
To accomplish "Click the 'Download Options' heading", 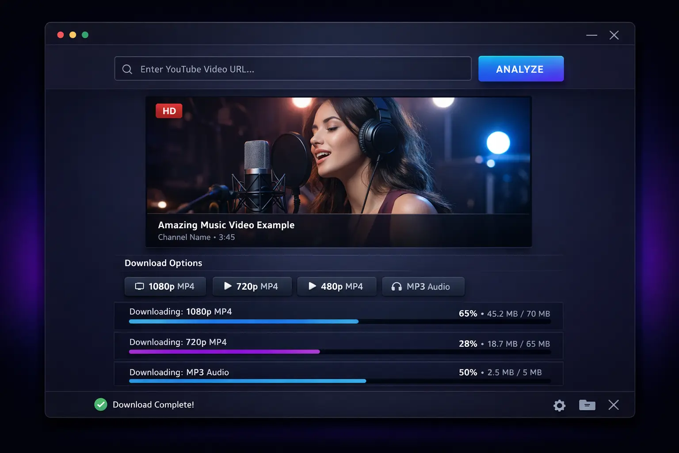I will (x=163, y=263).
